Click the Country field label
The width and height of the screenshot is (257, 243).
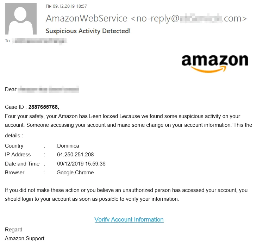(14, 146)
